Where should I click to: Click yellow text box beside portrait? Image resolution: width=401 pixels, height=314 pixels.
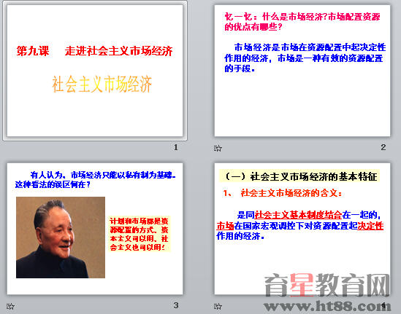(x=140, y=234)
